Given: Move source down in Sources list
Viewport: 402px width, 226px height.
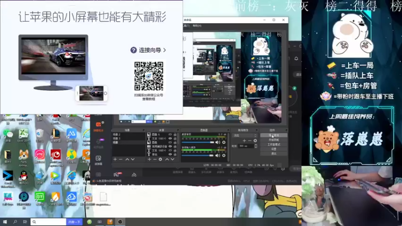Looking at the screenshot, I should [172, 159].
